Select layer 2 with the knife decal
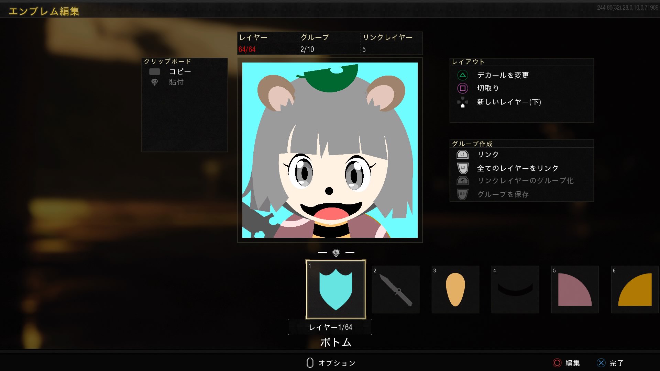The image size is (660, 371). [x=395, y=289]
